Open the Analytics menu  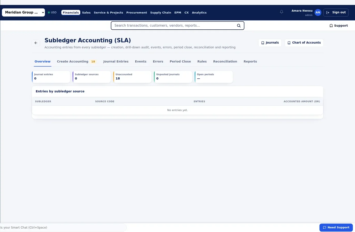tap(199, 12)
